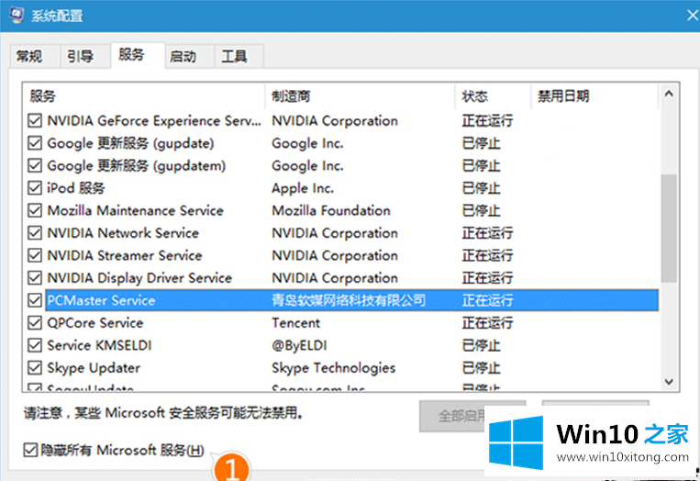Click manufacturer Mozilla Foundation

(331, 210)
